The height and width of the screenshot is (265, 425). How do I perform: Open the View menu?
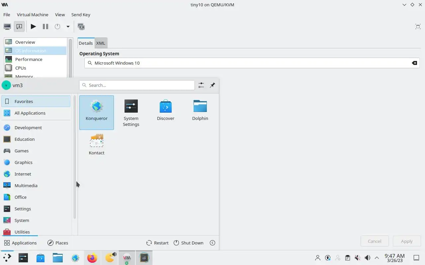click(60, 15)
